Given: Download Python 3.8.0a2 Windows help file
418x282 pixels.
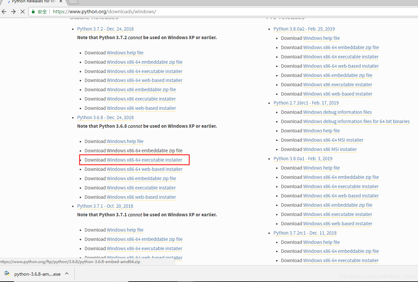Looking at the screenshot, I should (x=321, y=38).
